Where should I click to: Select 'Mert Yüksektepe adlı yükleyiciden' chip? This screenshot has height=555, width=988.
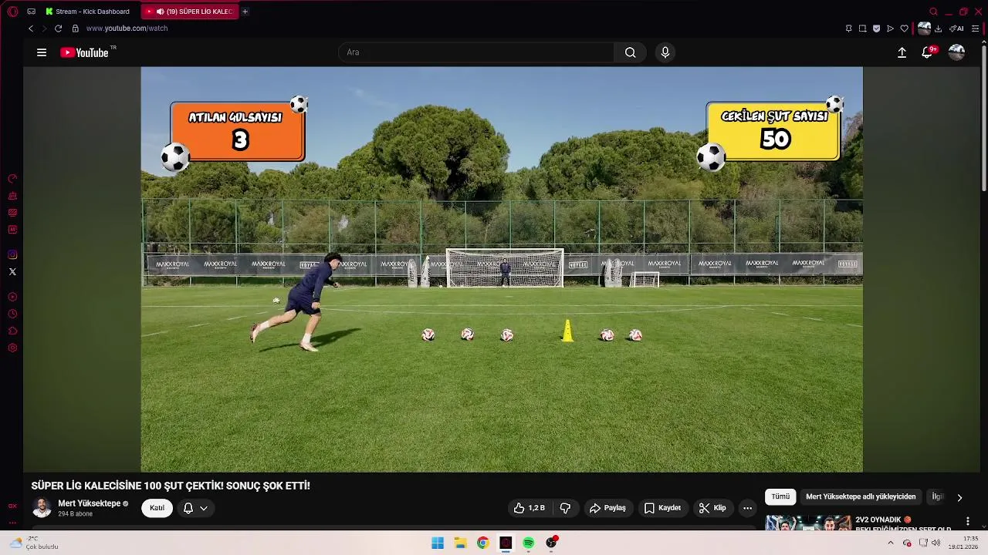click(861, 496)
